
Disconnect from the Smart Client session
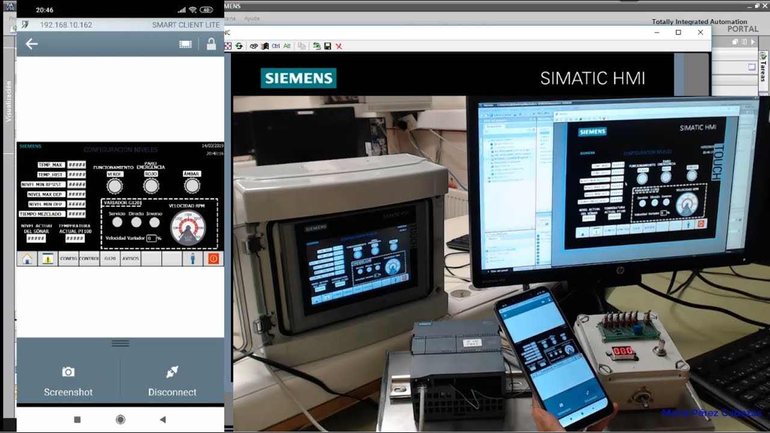(172, 381)
